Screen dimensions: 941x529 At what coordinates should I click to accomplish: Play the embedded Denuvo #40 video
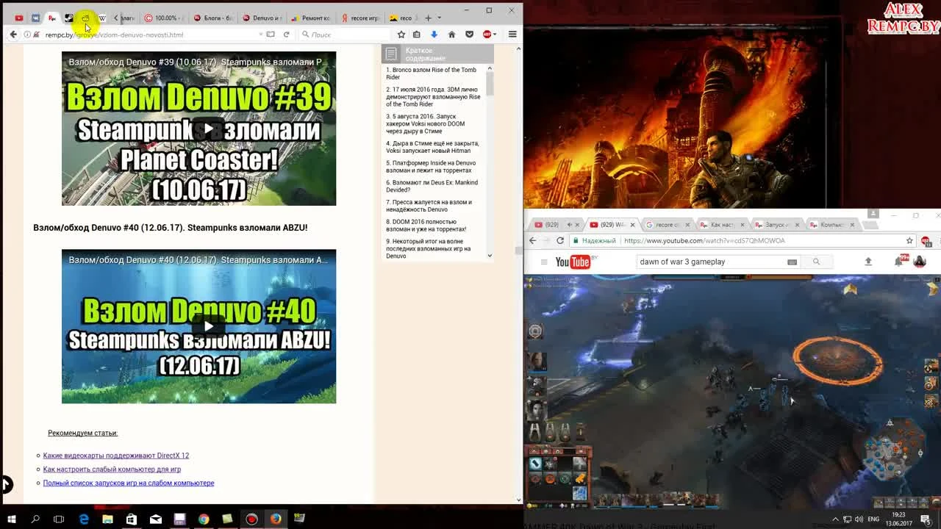click(x=209, y=326)
